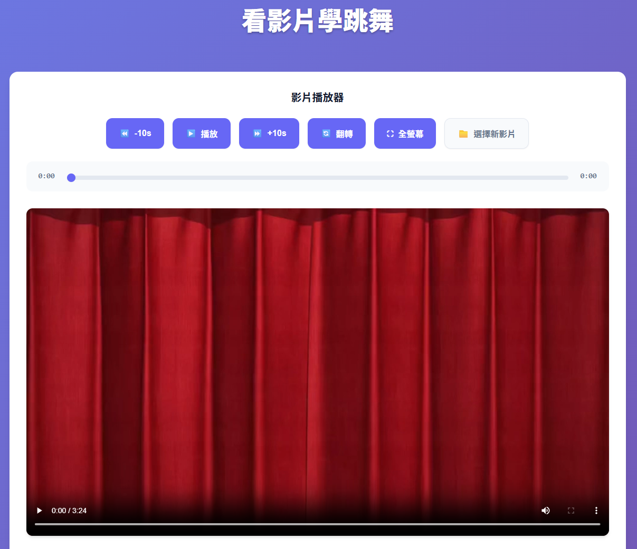Start playback with the video's play icon

tap(39, 511)
